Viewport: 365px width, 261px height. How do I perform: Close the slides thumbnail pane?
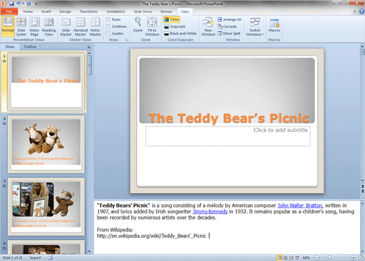pos(89,47)
